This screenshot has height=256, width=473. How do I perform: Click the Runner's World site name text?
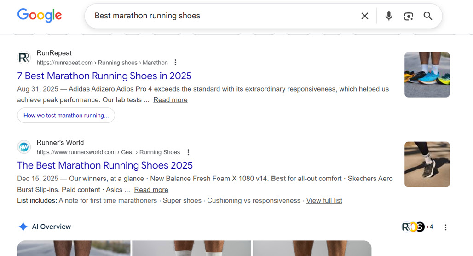(x=60, y=142)
